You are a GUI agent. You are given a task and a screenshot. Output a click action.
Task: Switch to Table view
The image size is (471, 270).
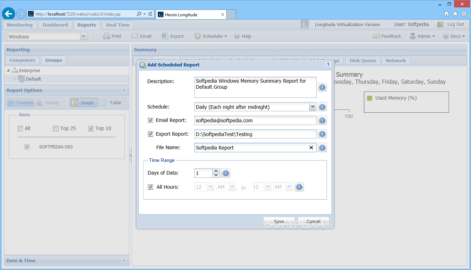pos(111,102)
